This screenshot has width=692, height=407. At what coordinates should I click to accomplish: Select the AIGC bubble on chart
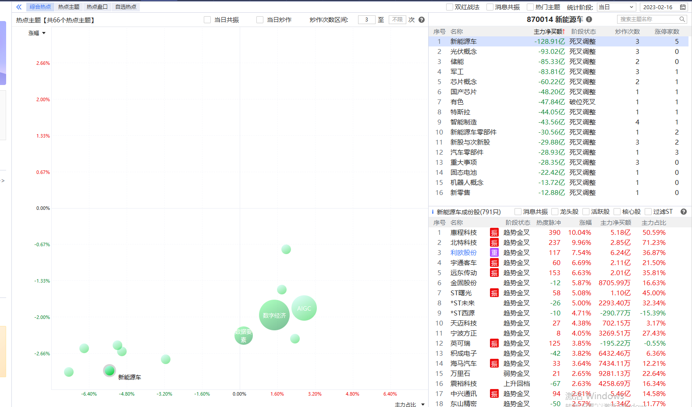[x=304, y=308]
